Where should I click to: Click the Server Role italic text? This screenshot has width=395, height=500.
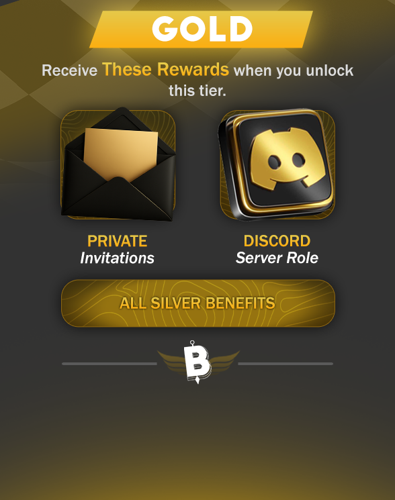point(277,258)
